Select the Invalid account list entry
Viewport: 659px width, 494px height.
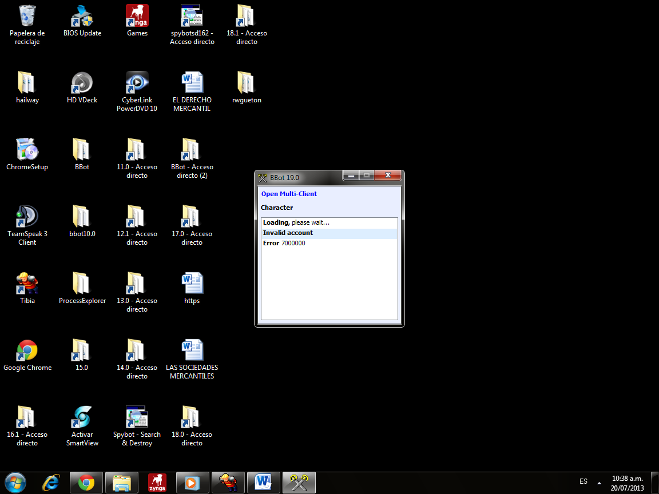coord(288,233)
